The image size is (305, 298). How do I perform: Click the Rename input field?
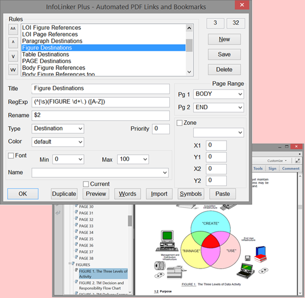click(x=100, y=116)
